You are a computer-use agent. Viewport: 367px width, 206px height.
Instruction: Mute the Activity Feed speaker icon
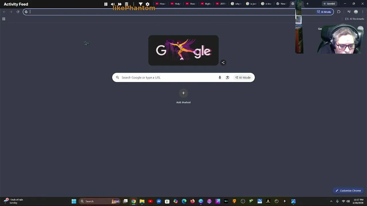(x=113, y=4)
